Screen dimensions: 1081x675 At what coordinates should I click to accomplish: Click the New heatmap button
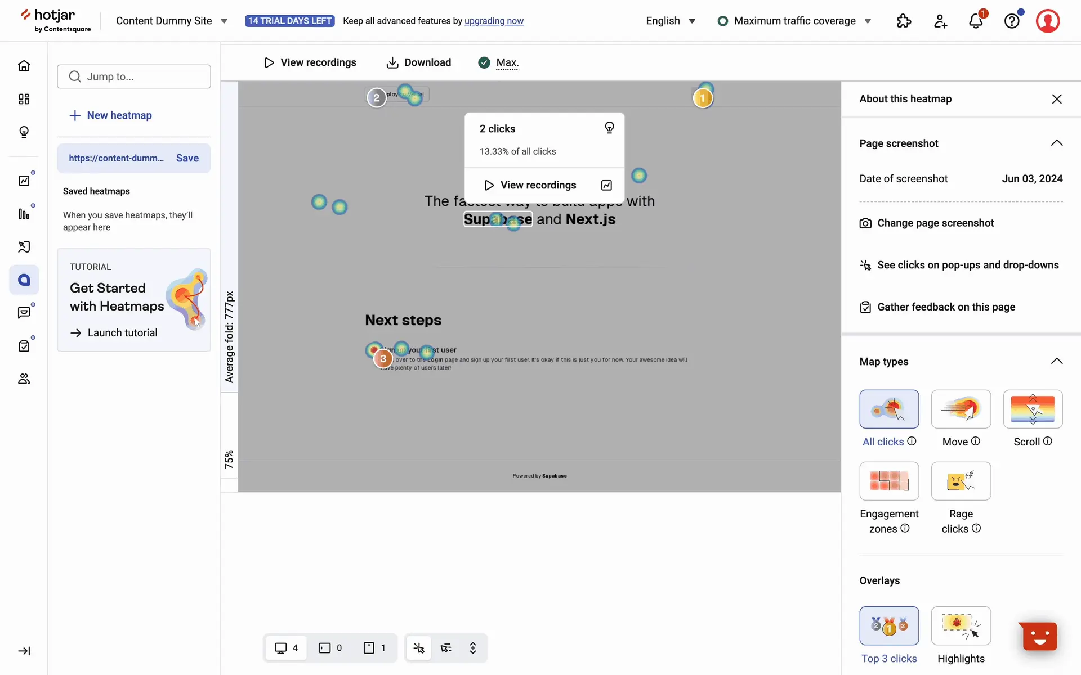[110, 115]
